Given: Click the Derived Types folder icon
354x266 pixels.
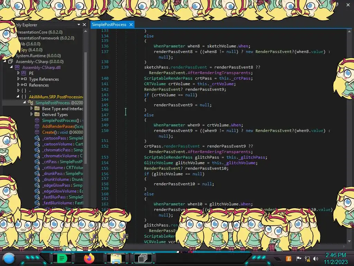Looking at the screenshot, I should tap(37, 114).
